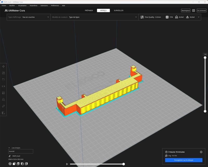
Task: Select the Move tool in left toolbar
Action: pyautogui.click(x=3, y=67)
